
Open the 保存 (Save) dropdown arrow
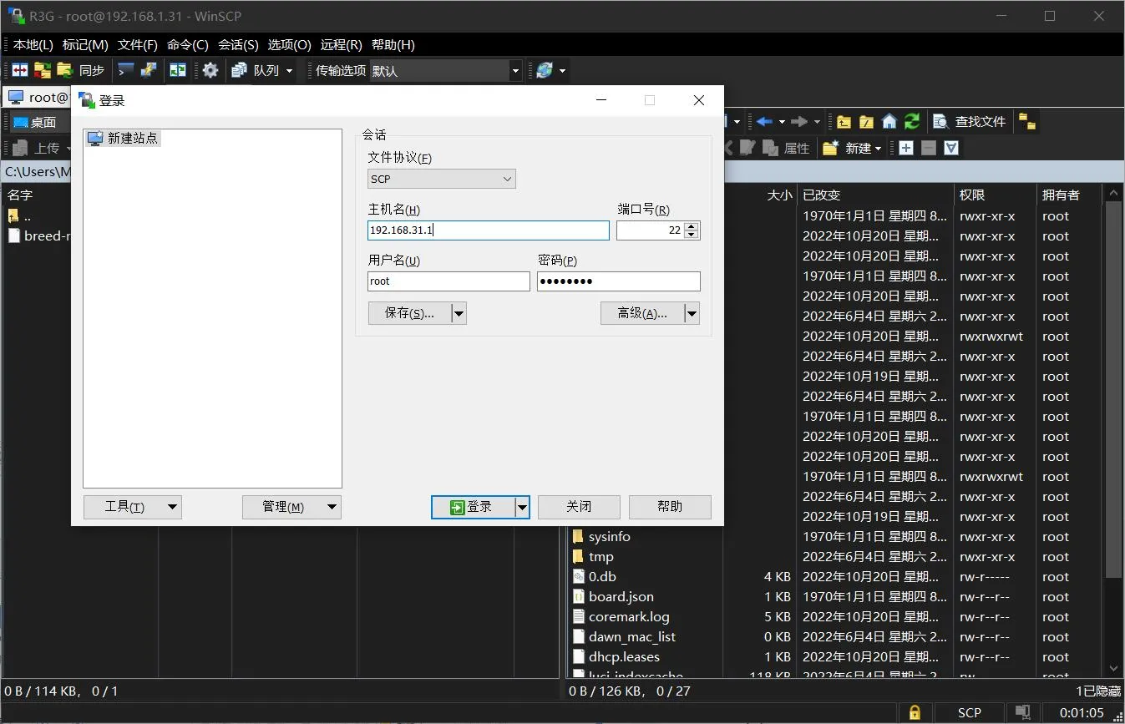458,312
